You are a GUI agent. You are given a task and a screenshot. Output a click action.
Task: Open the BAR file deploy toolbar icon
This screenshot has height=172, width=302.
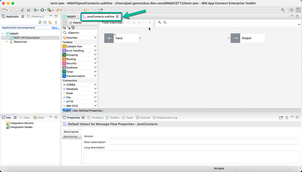coord(23,10)
